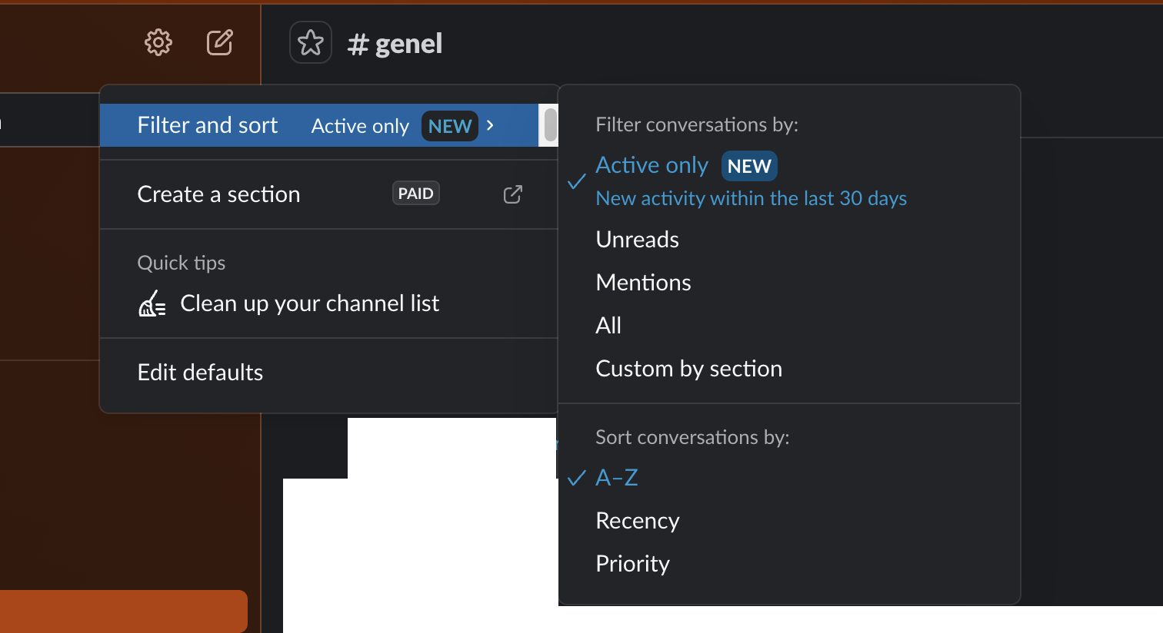Click the menu scrollbar thumb

[550, 125]
